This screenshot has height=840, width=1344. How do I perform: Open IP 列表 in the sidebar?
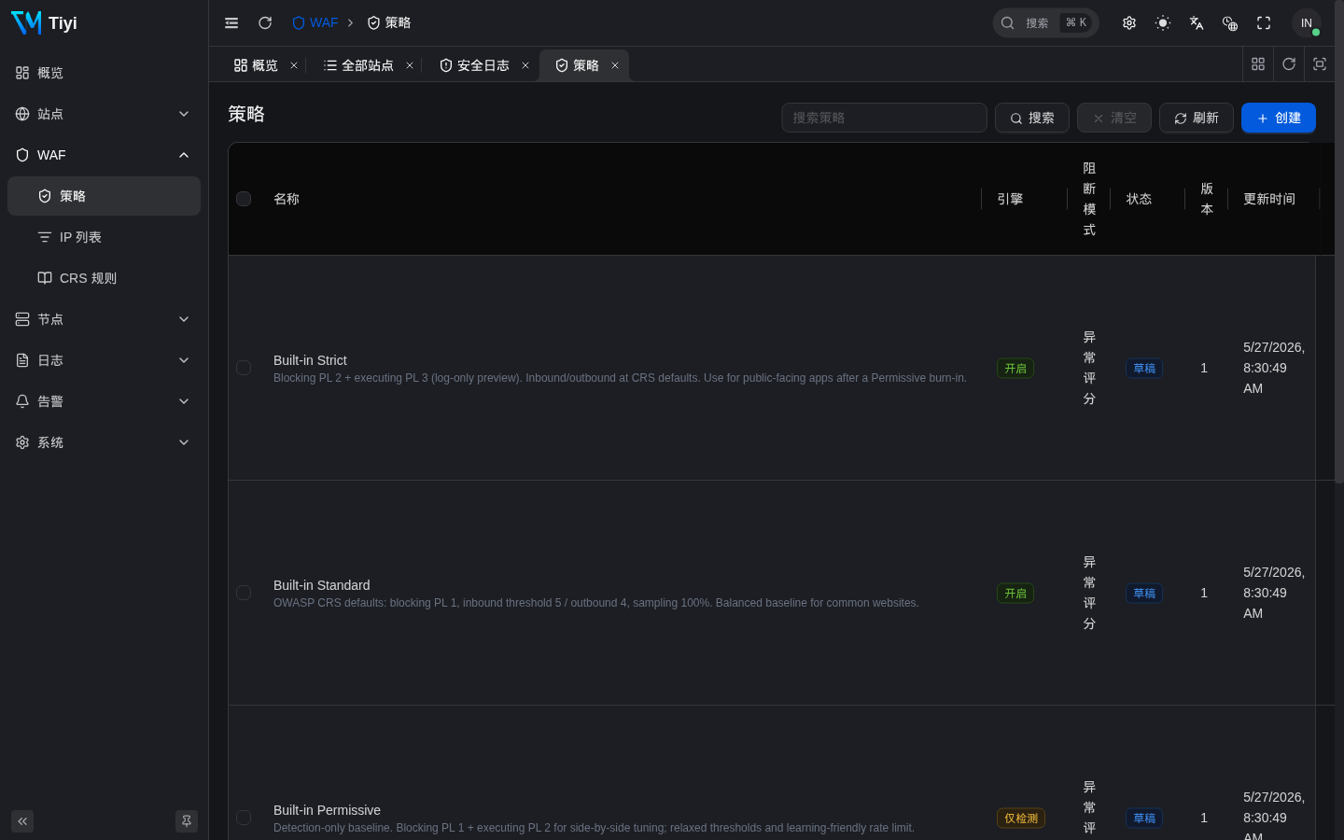pyautogui.click(x=104, y=237)
